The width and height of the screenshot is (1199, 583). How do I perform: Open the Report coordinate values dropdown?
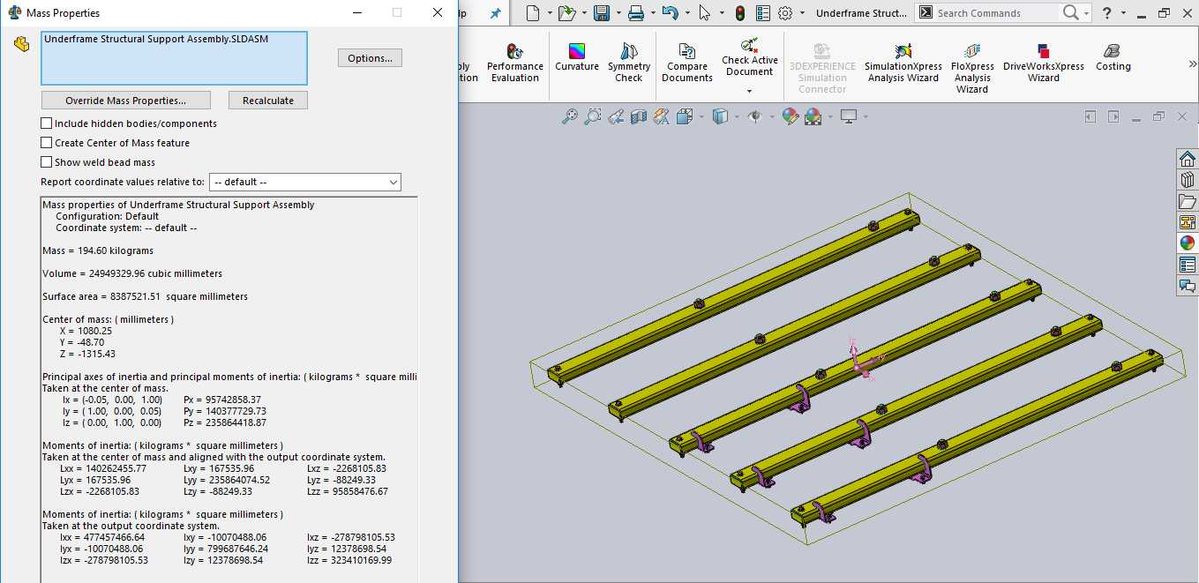click(305, 182)
